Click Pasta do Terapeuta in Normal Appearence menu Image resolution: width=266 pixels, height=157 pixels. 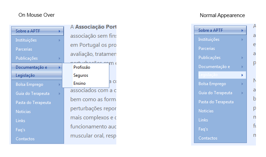point(216,102)
